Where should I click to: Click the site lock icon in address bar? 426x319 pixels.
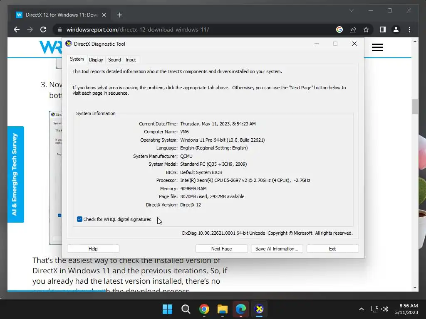coord(60,29)
